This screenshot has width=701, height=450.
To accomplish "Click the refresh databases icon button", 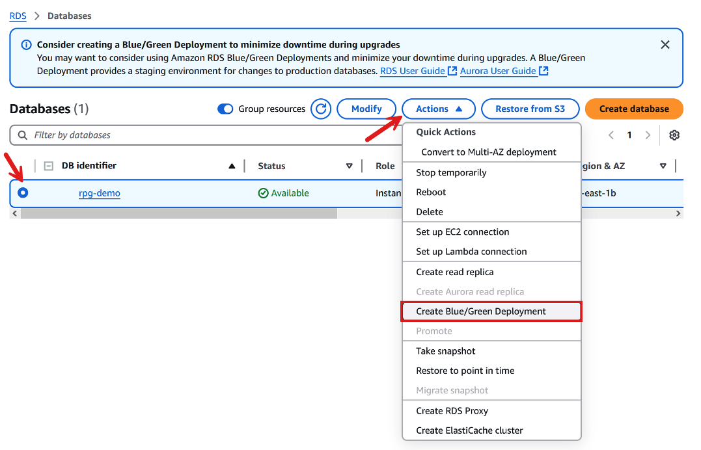I will 321,109.
